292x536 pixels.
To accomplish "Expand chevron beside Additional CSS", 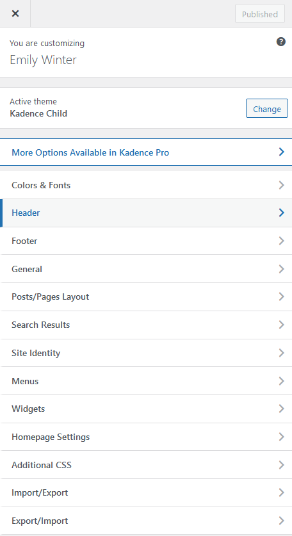I will pyautogui.click(x=281, y=464).
